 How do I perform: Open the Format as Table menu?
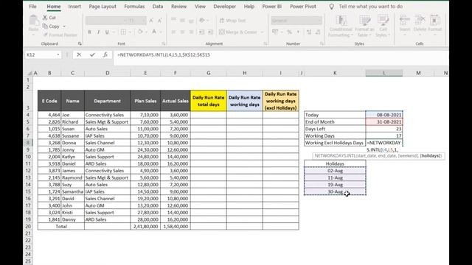click(364, 26)
